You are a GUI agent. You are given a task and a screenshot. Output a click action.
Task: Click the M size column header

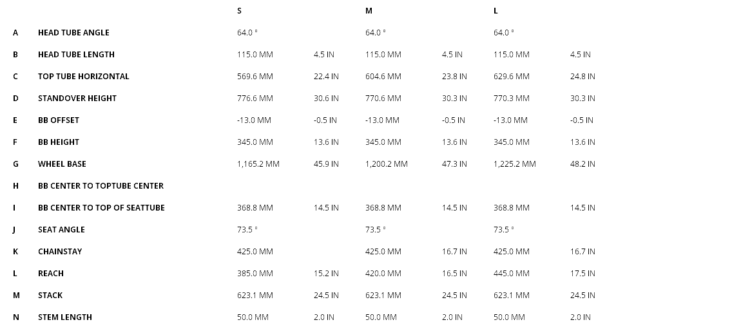pyautogui.click(x=369, y=11)
